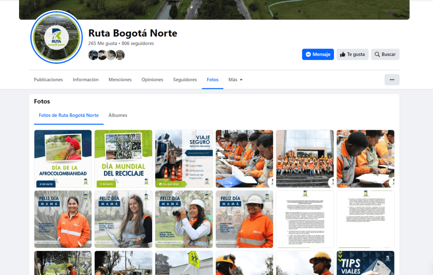Viewport: 433px width, 275px height.
Task: Select the Opiniones tab
Action: point(152,80)
